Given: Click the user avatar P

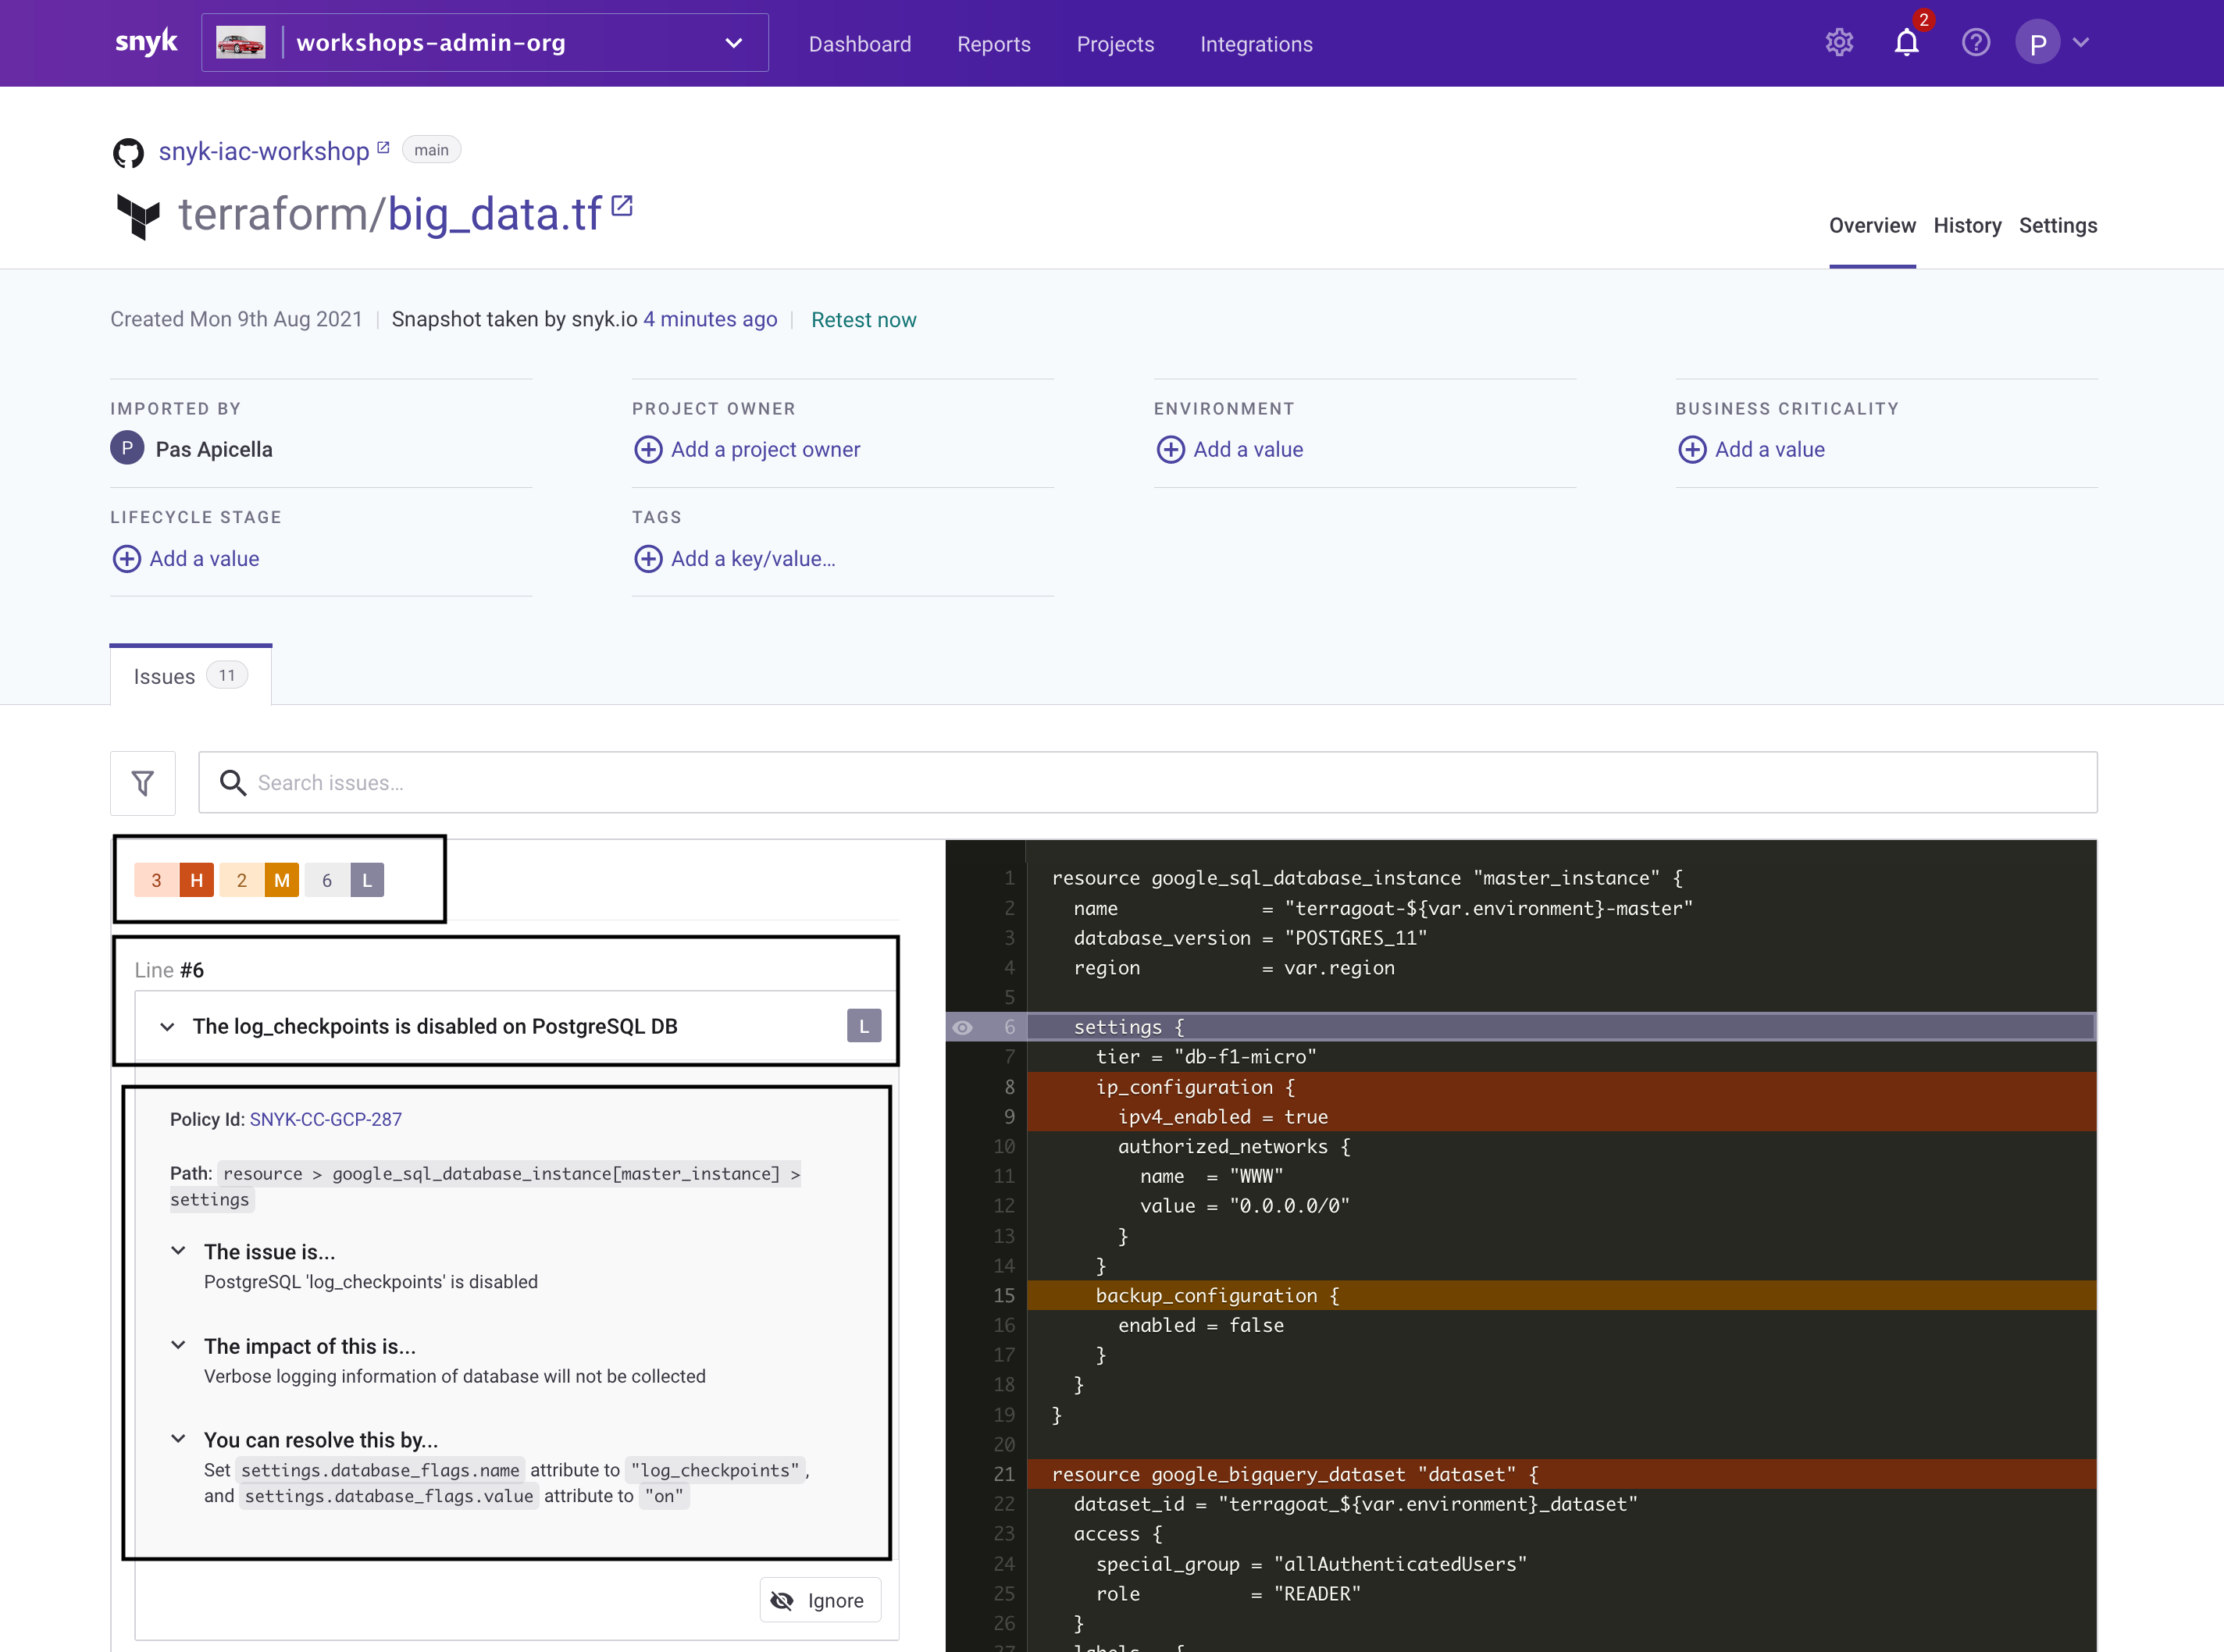Looking at the screenshot, I should coord(2038,42).
